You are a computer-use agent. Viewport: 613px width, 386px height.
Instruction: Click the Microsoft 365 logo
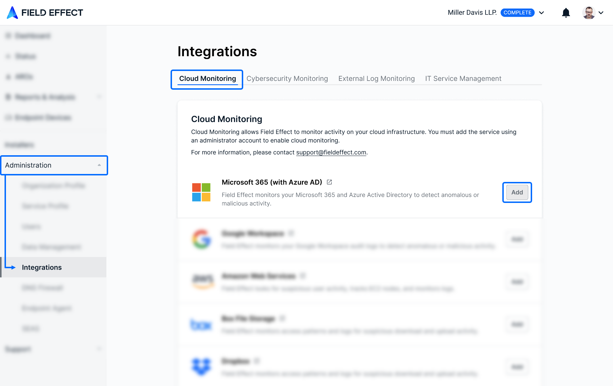[201, 192]
